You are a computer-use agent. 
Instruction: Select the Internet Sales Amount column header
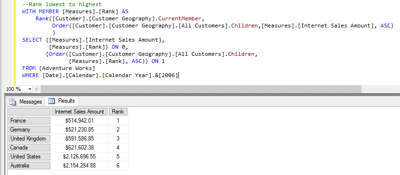[x=80, y=112]
